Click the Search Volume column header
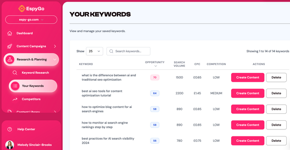This screenshot has width=290, height=150. tap(179, 64)
